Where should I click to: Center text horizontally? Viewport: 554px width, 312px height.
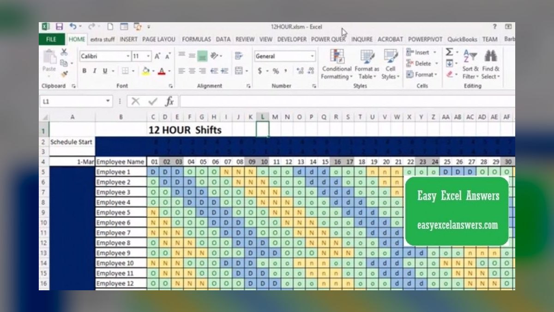click(192, 71)
